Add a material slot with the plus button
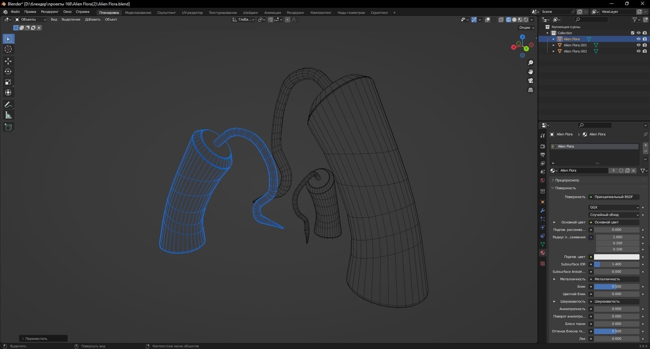This screenshot has height=349, width=650. pos(646,145)
